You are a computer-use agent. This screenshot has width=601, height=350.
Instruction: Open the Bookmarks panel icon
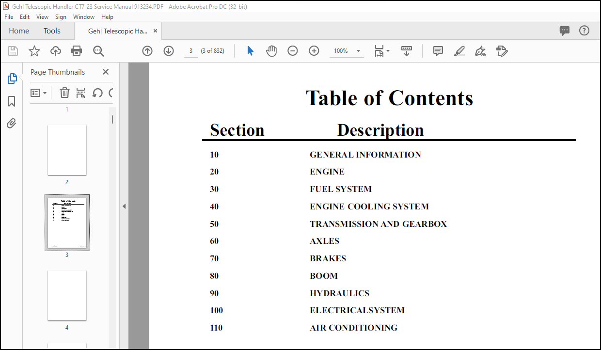(12, 101)
